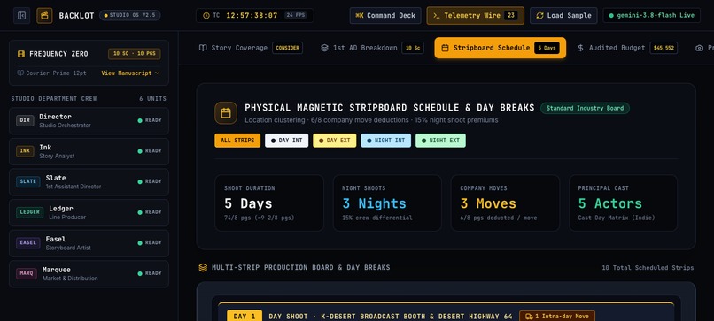Open the Telemetry Wire panel
Viewport: 714px width, 321px height.
476,15
